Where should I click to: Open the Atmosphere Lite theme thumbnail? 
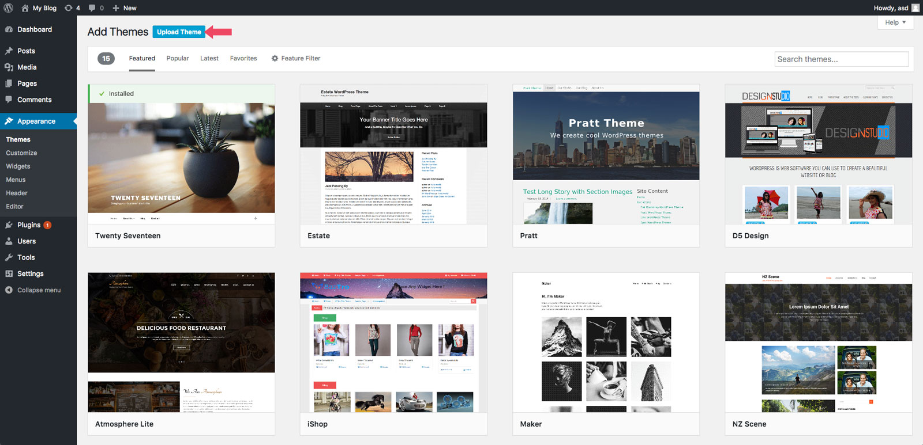click(x=181, y=343)
